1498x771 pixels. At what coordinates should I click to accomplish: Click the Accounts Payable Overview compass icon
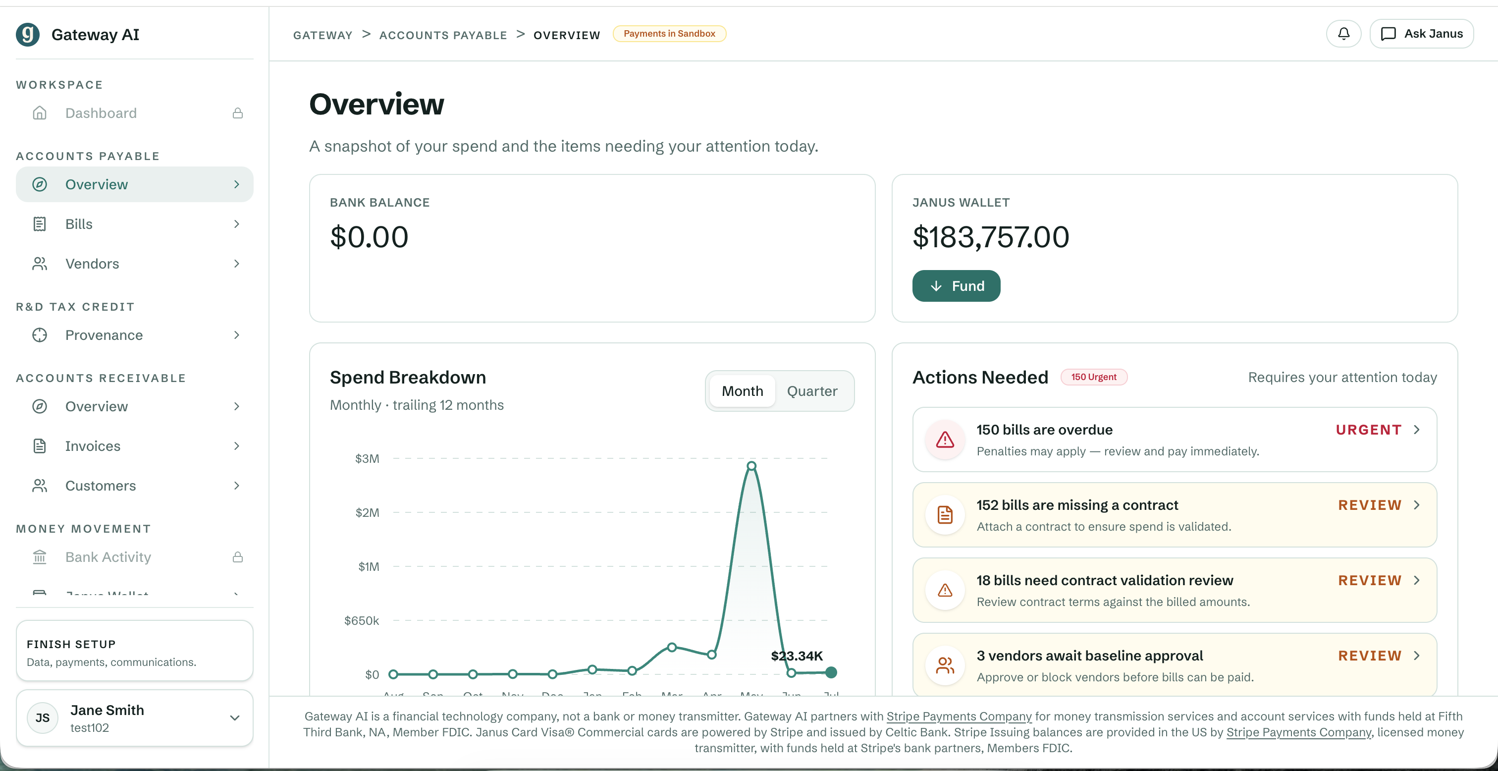[x=40, y=184]
